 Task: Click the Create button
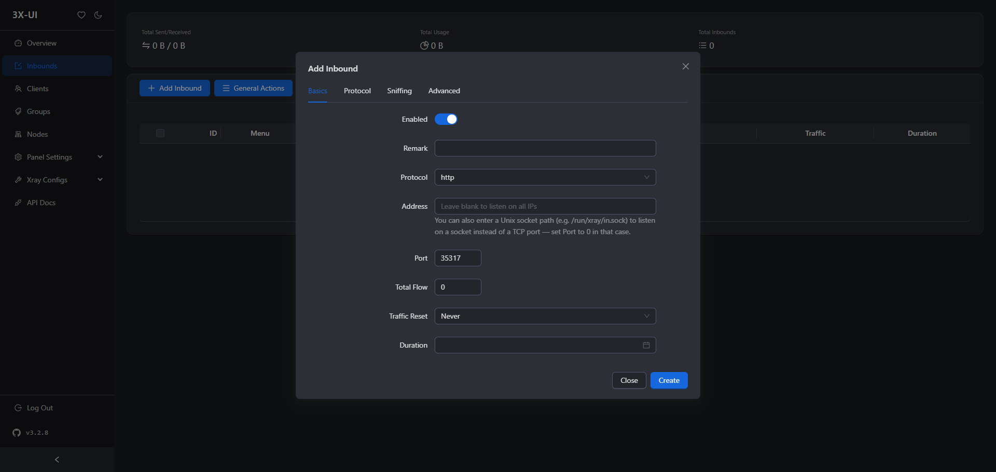(x=669, y=380)
